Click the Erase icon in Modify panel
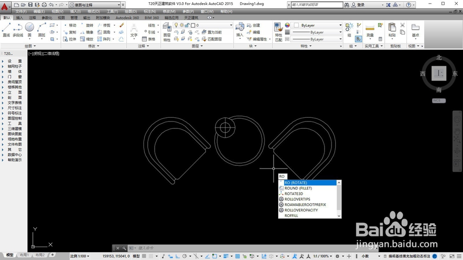Viewport: 463px width, 260px height. pyautogui.click(x=122, y=25)
